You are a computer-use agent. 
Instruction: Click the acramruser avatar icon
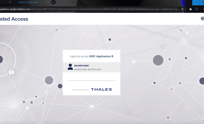(70, 67)
